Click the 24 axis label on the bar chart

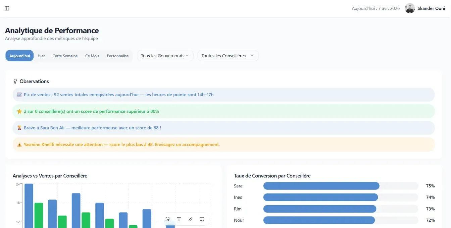[x=18, y=184]
